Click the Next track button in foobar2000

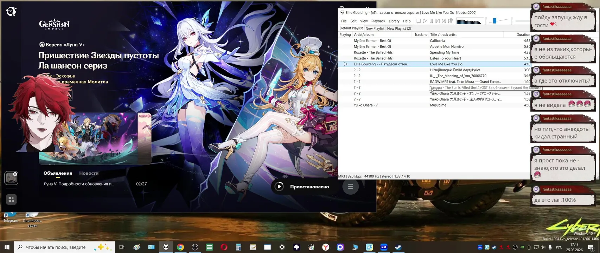pyautogui.click(x=444, y=21)
